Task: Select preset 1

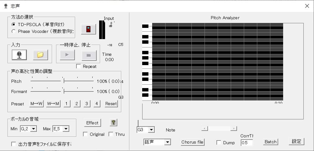Action: click(x=67, y=104)
